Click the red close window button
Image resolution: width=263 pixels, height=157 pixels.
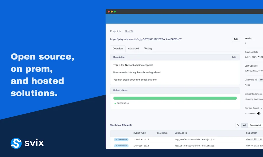(x=109, y=12)
